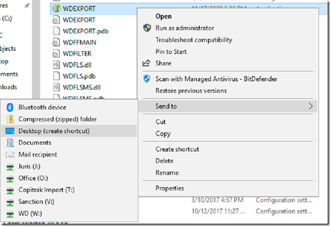The height and width of the screenshot is (226, 330).
Task: Click the Juris (J:) drive icon
Action: coord(10,167)
